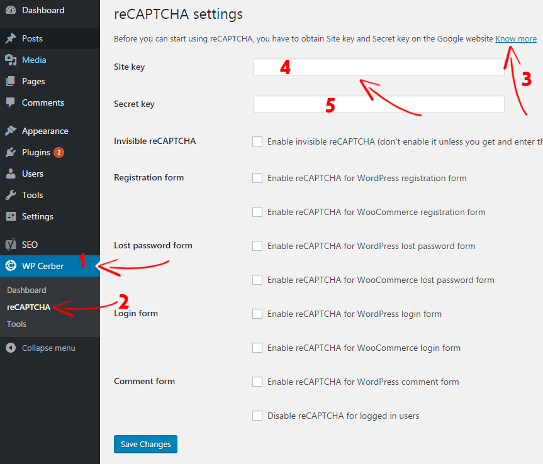Open the main Tools menu with wrench
The height and width of the screenshot is (464, 543).
(x=50, y=195)
